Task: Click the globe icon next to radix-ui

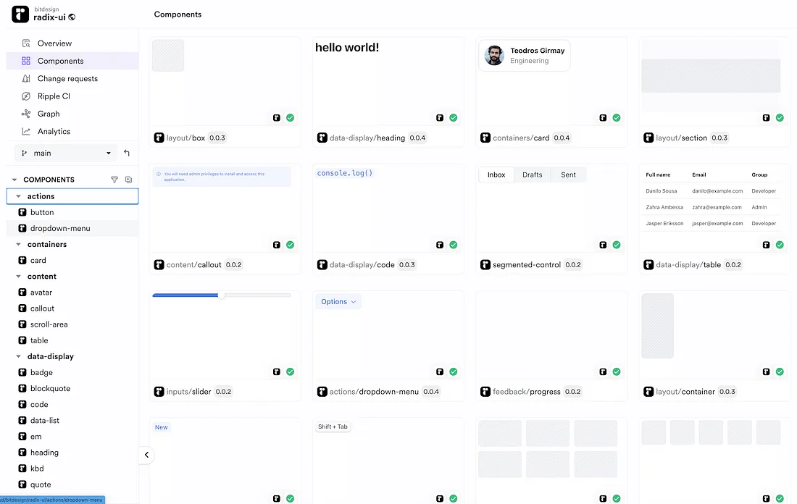Action: [x=72, y=17]
